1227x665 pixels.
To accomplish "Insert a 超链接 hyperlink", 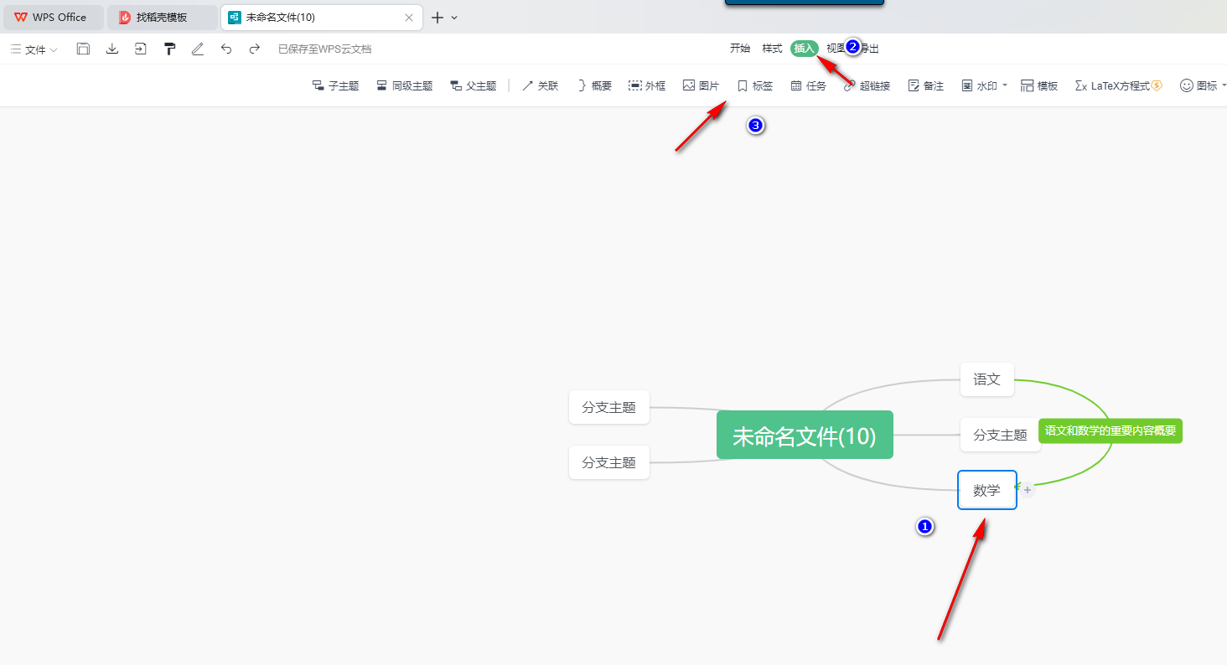I will pyautogui.click(x=867, y=85).
